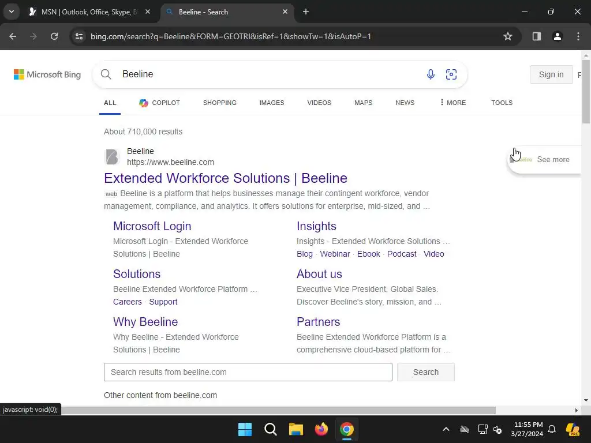Open site information icon in address bar
This screenshot has width=591, height=443.
tap(79, 36)
